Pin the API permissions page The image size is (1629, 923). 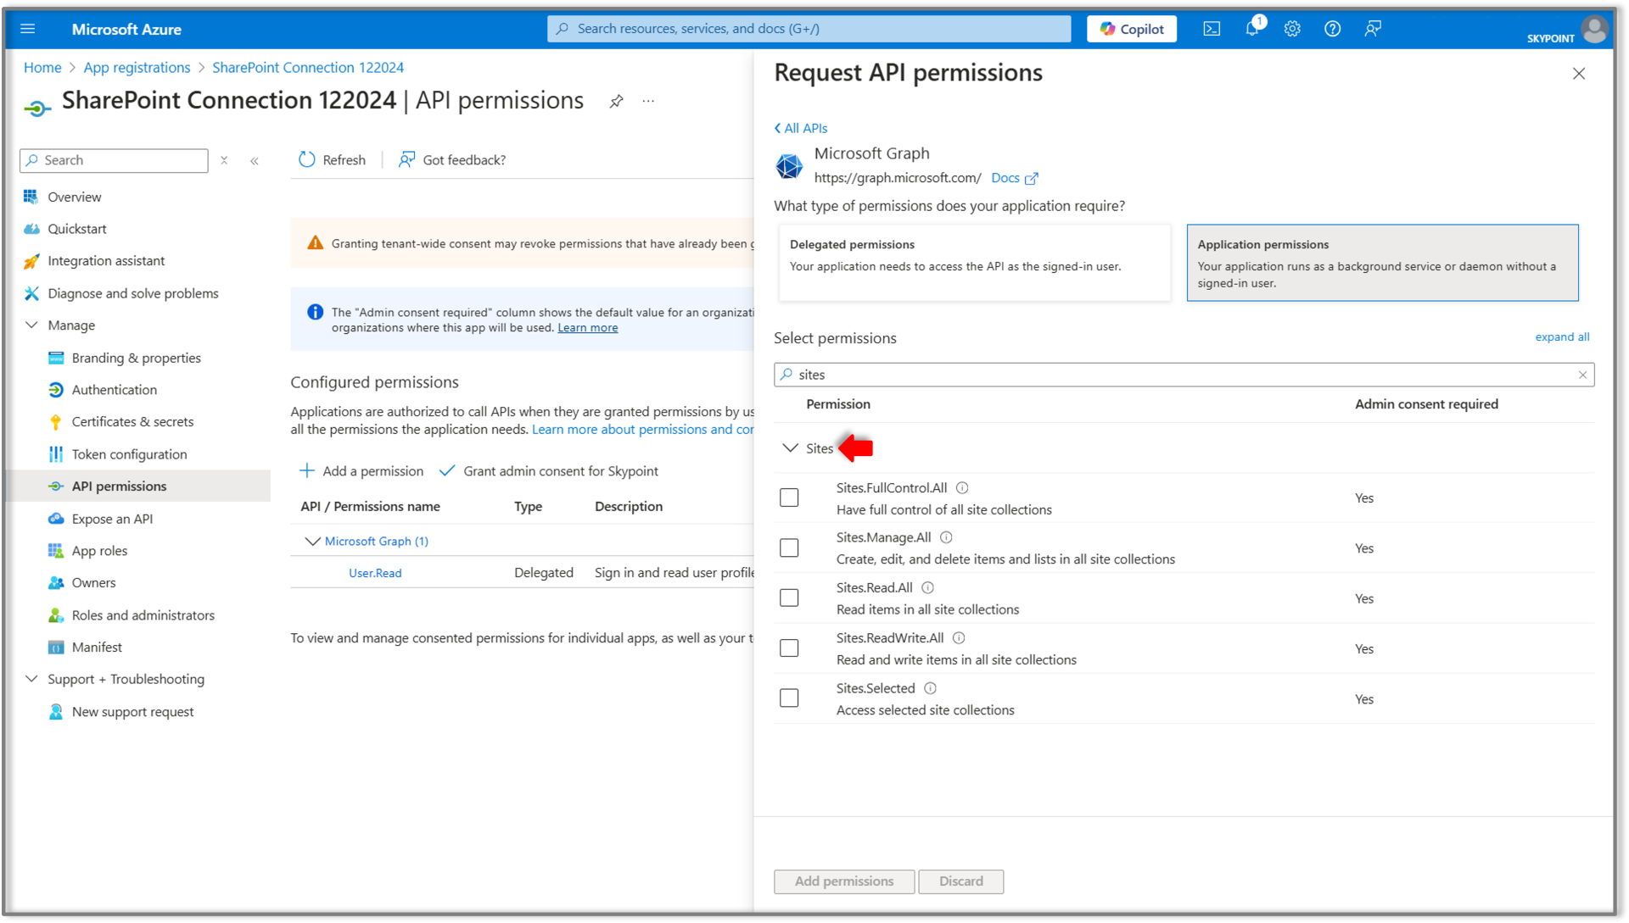coord(617,101)
